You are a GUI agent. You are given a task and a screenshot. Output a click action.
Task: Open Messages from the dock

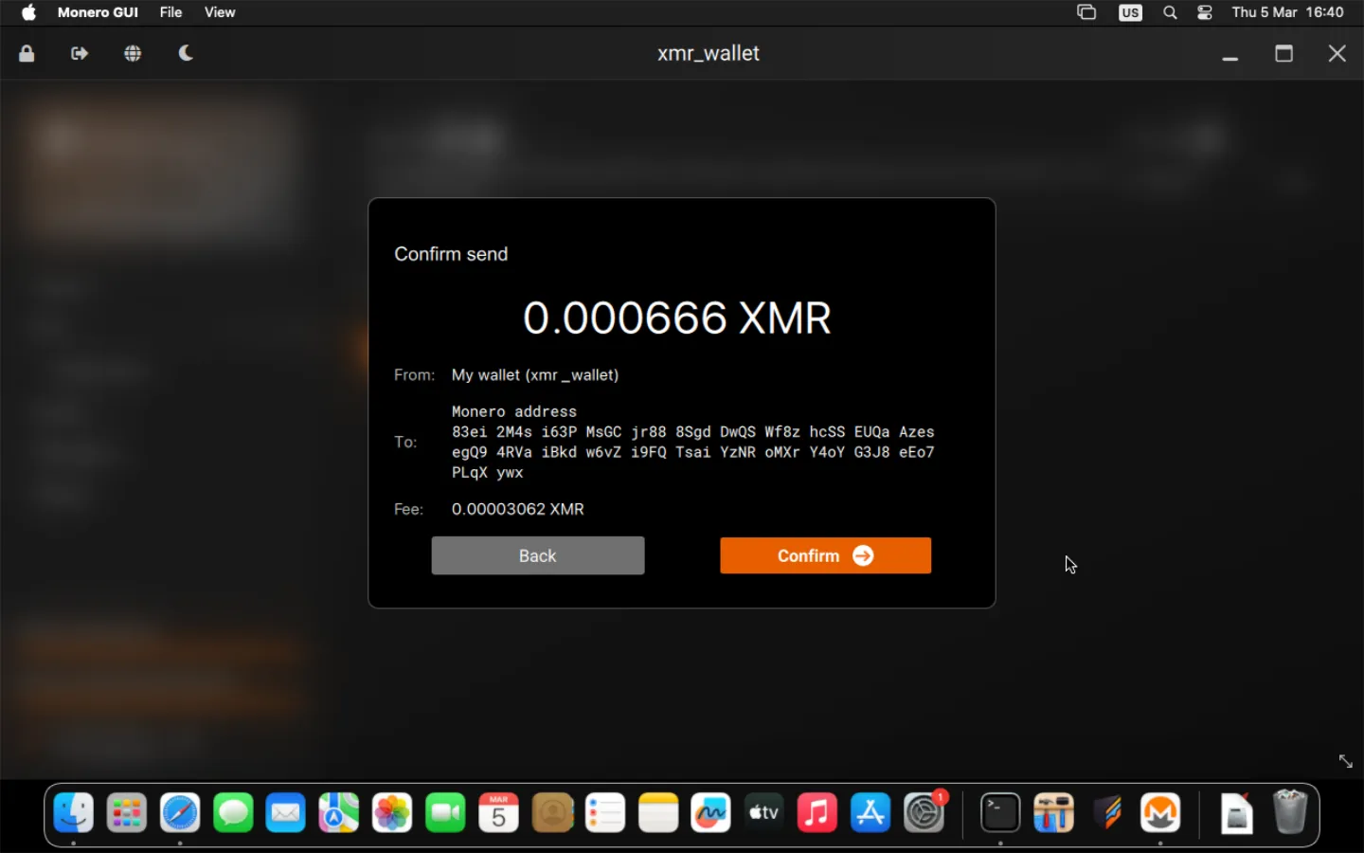[233, 812]
